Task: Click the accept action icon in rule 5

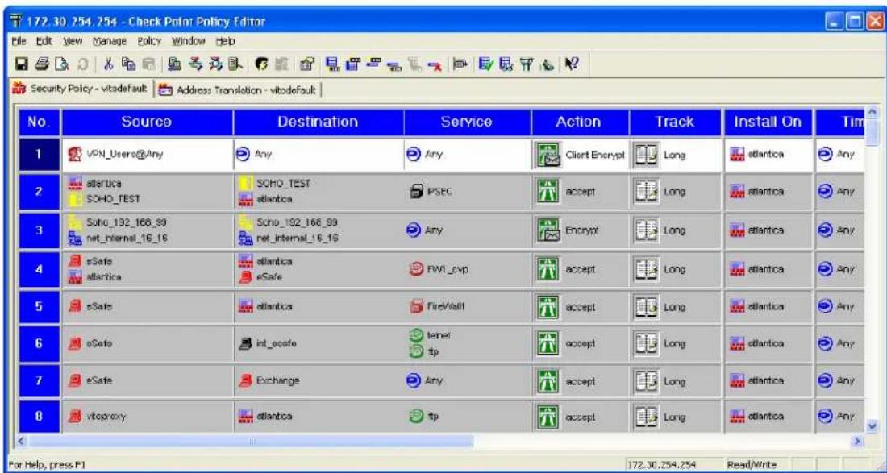Action: click(x=547, y=308)
